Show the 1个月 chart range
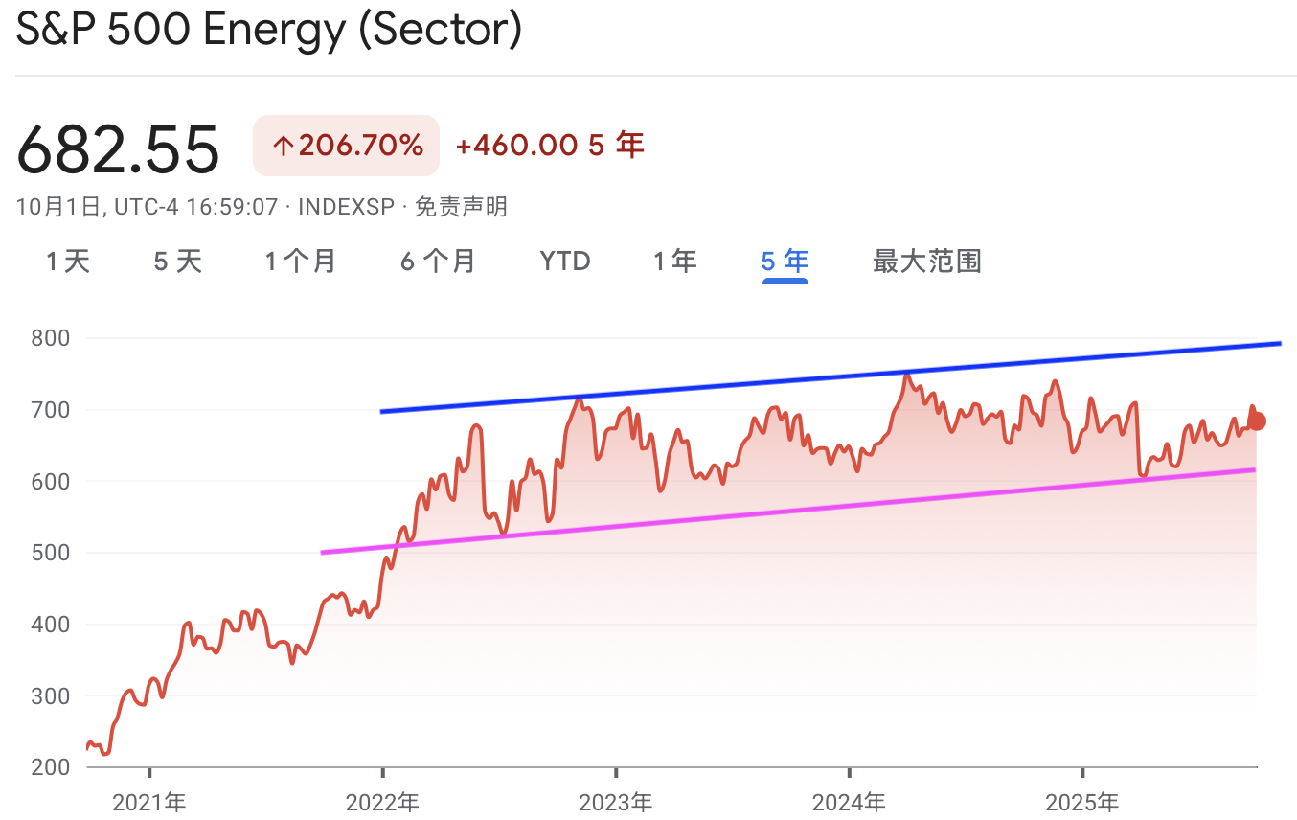This screenshot has width=1297, height=820. point(301,261)
